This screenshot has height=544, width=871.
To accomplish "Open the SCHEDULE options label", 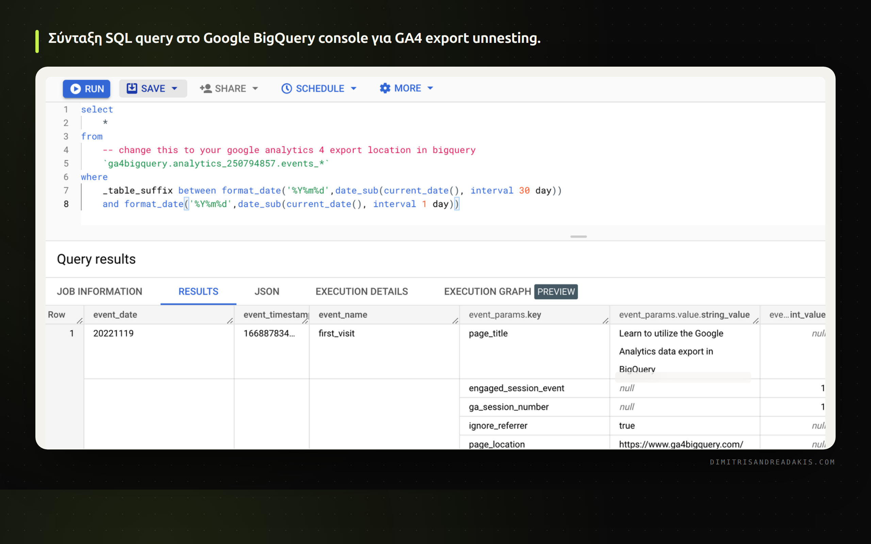I will pos(320,88).
